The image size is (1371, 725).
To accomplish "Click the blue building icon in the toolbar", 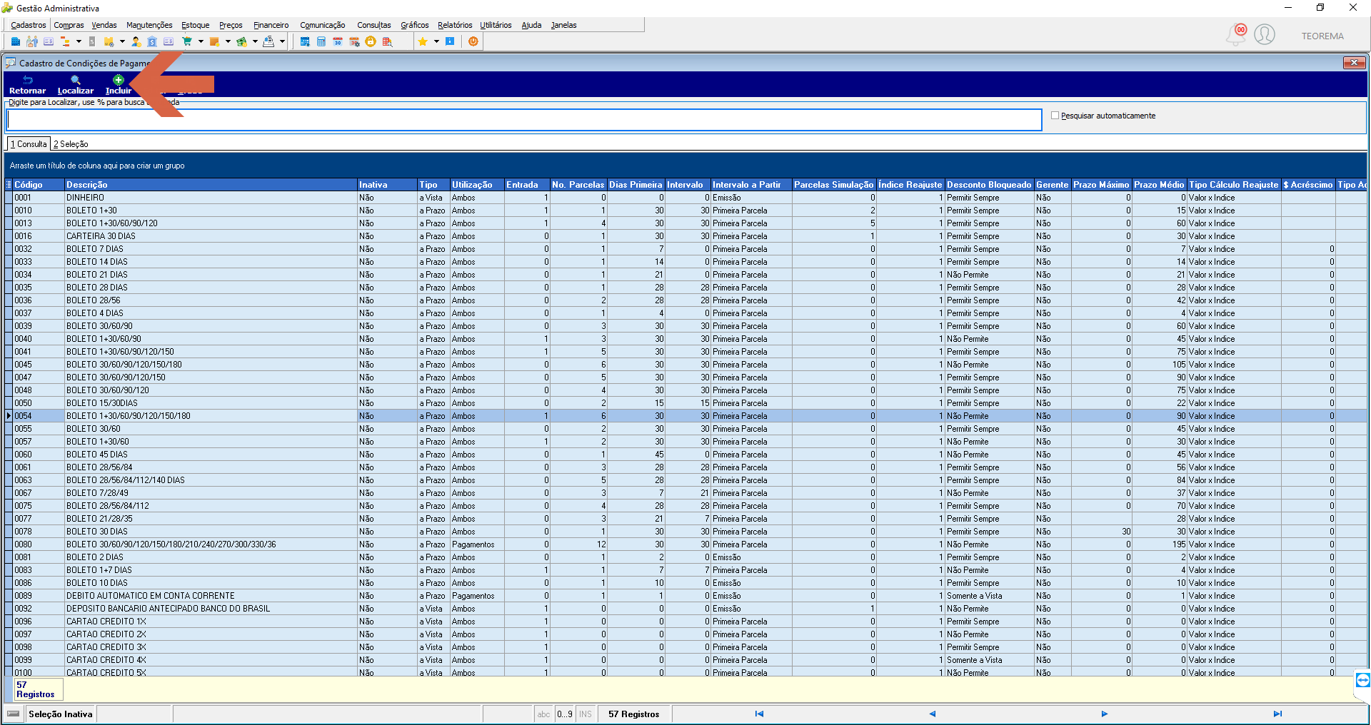I will [16, 42].
